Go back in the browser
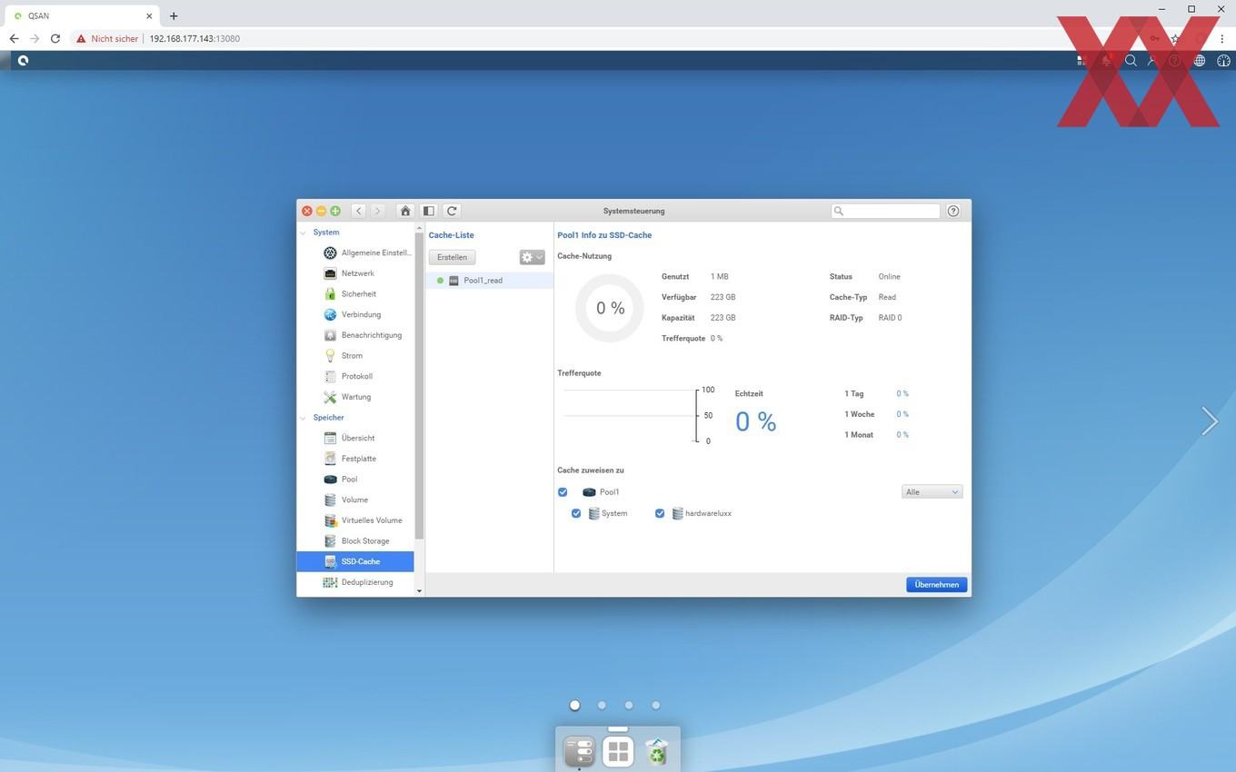1236x772 pixels. click(x=14, y=39)
